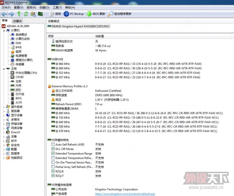Toggle Extended Temperature Refre... checkbox
This screenshot has height=196, width=234.
pyautogui.click(x=53, y=157)
